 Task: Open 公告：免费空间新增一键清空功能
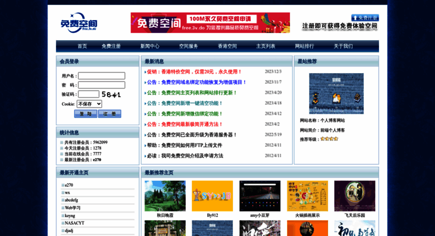pyautogui.click(x=185, y=103)
